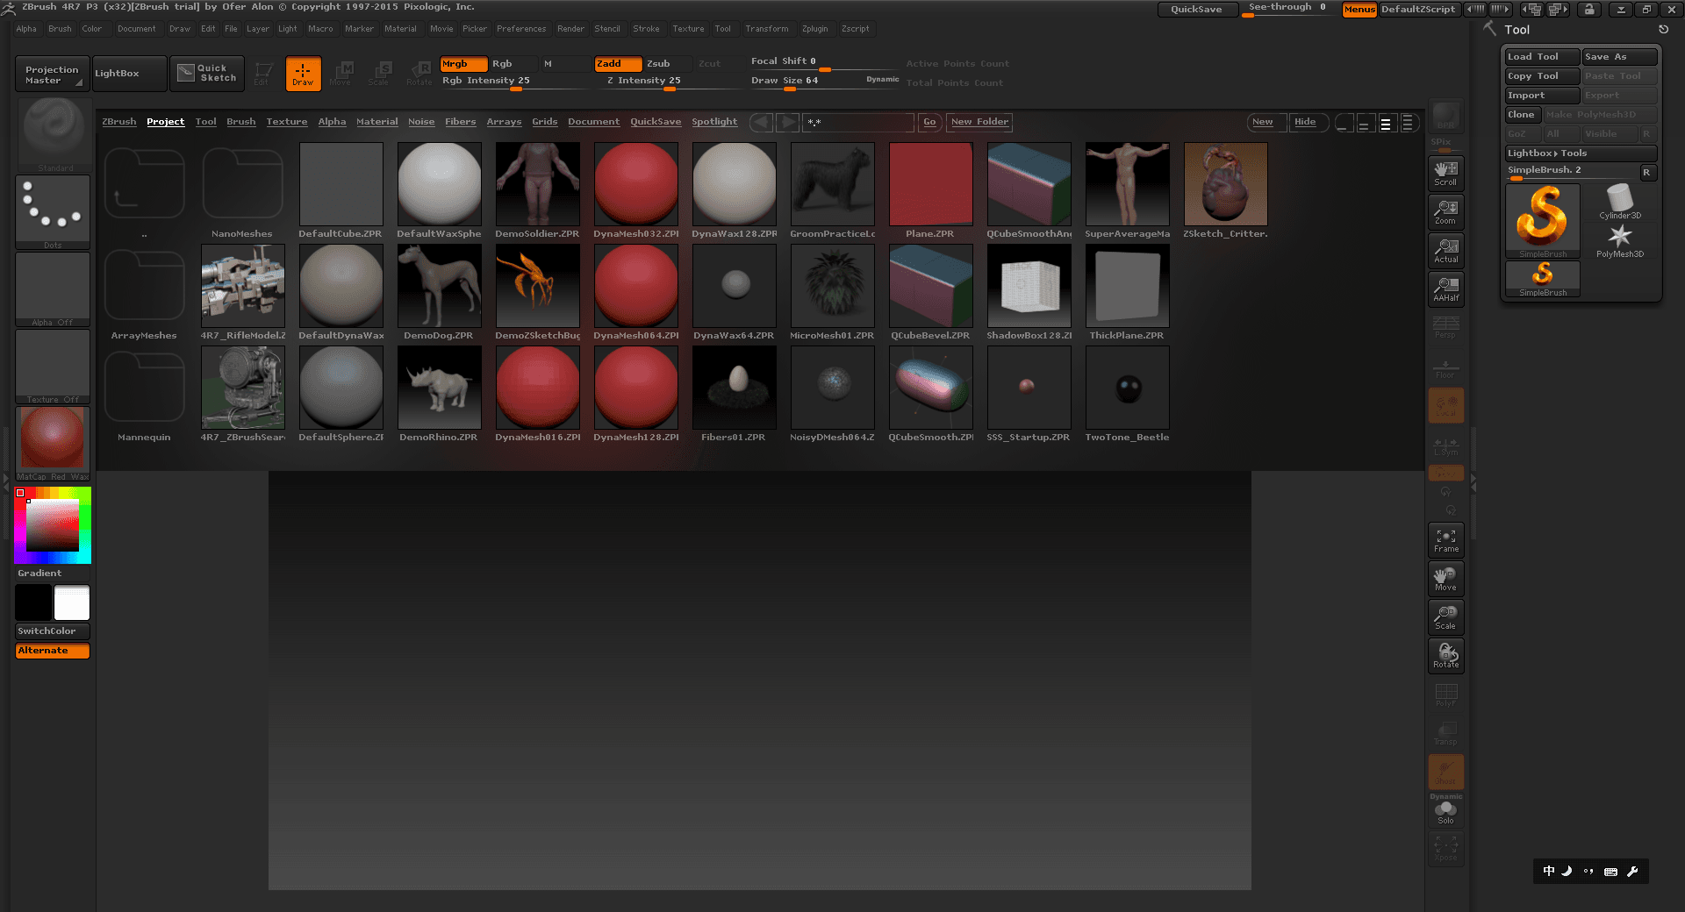Viewport: 1685px width, 912px height.
Task: Set canvas to Actual size
Action: tap(1445, 250)
